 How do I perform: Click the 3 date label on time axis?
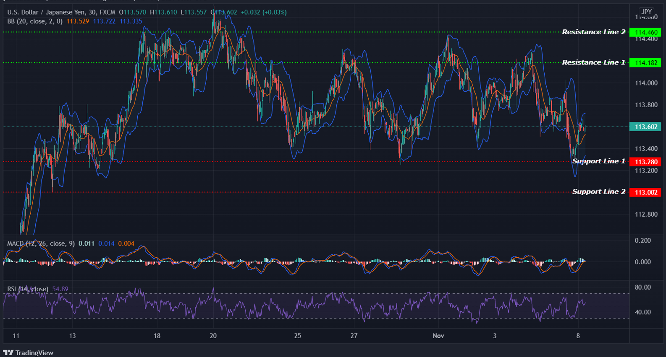[x=495, y=336]
